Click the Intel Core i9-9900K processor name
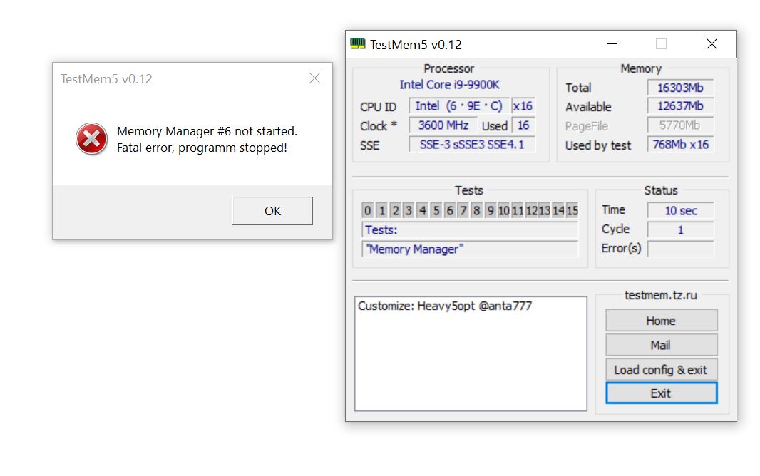 point(449,85)
